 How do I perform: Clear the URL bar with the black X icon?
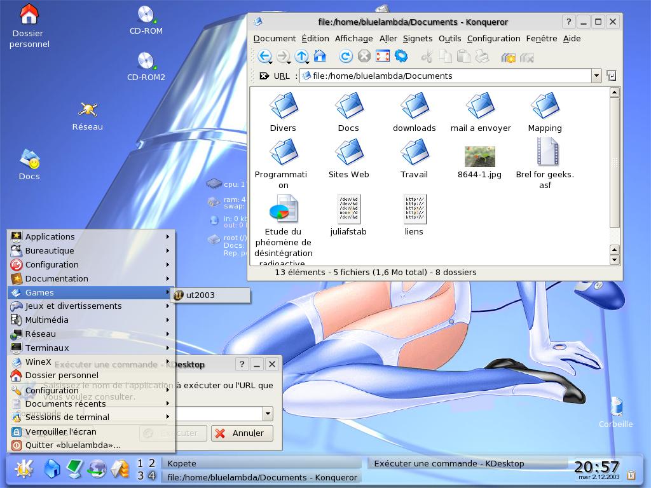264,76
